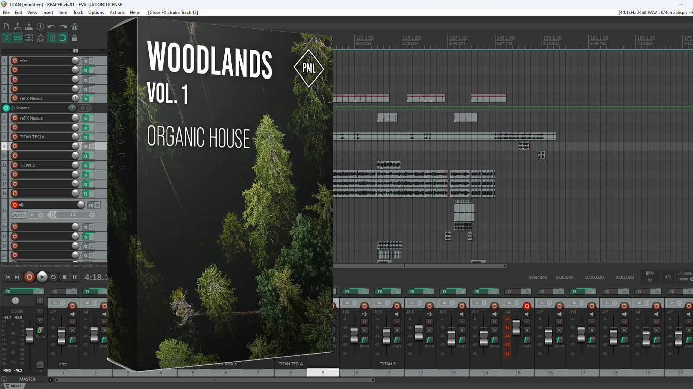The image size is (693, 389).
Task: Click the trim automation button on track 15
Action: tap(18, 215)
